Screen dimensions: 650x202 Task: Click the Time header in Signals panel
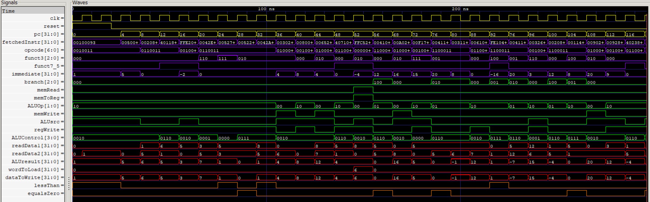[33, 11]
